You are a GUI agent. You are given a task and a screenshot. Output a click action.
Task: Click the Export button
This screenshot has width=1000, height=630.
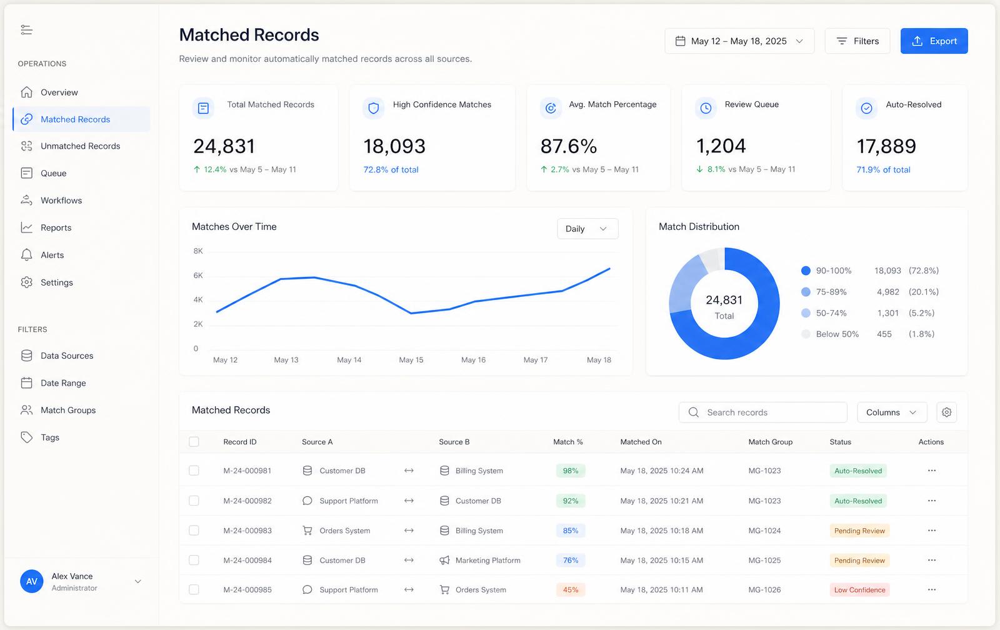tap(934, 41)
